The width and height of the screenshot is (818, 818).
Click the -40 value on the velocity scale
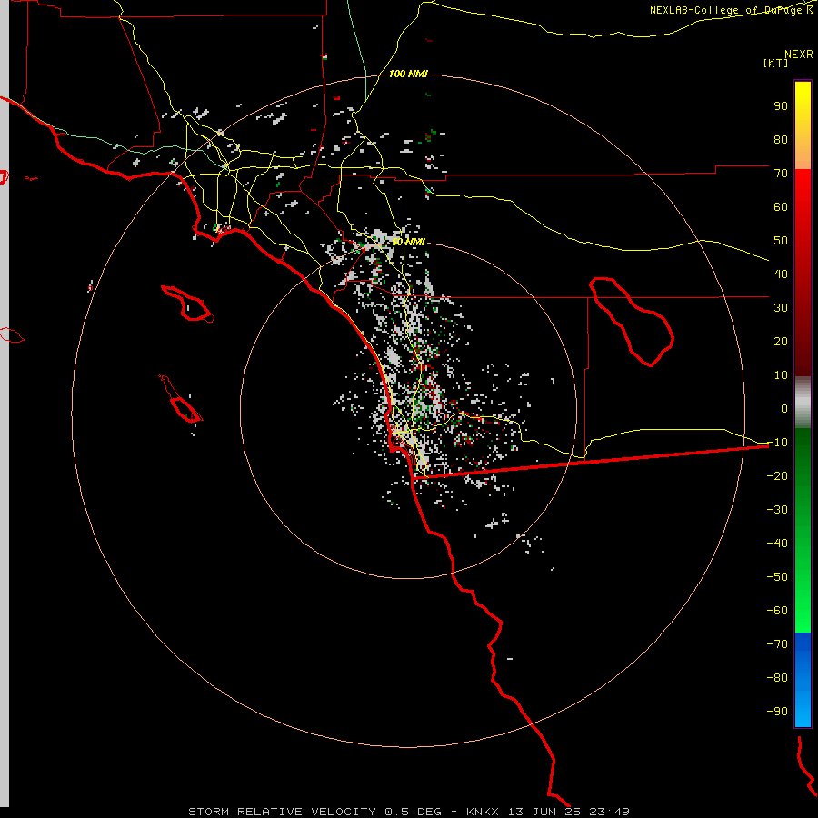coord(777,544)
